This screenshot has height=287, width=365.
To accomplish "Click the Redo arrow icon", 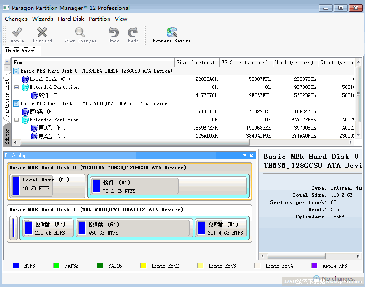I will coord(133,32).
